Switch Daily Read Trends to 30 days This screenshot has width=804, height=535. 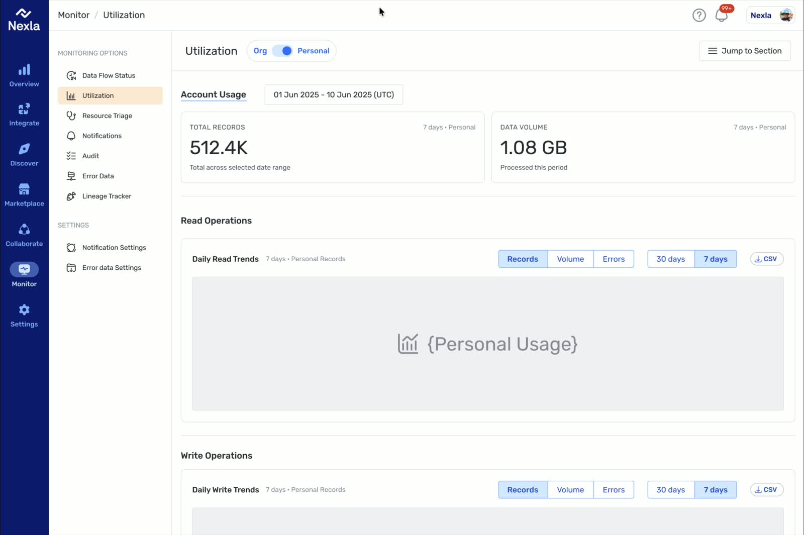[670, 259]
